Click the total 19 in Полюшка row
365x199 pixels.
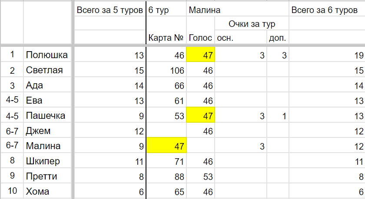tap(327, 55)
